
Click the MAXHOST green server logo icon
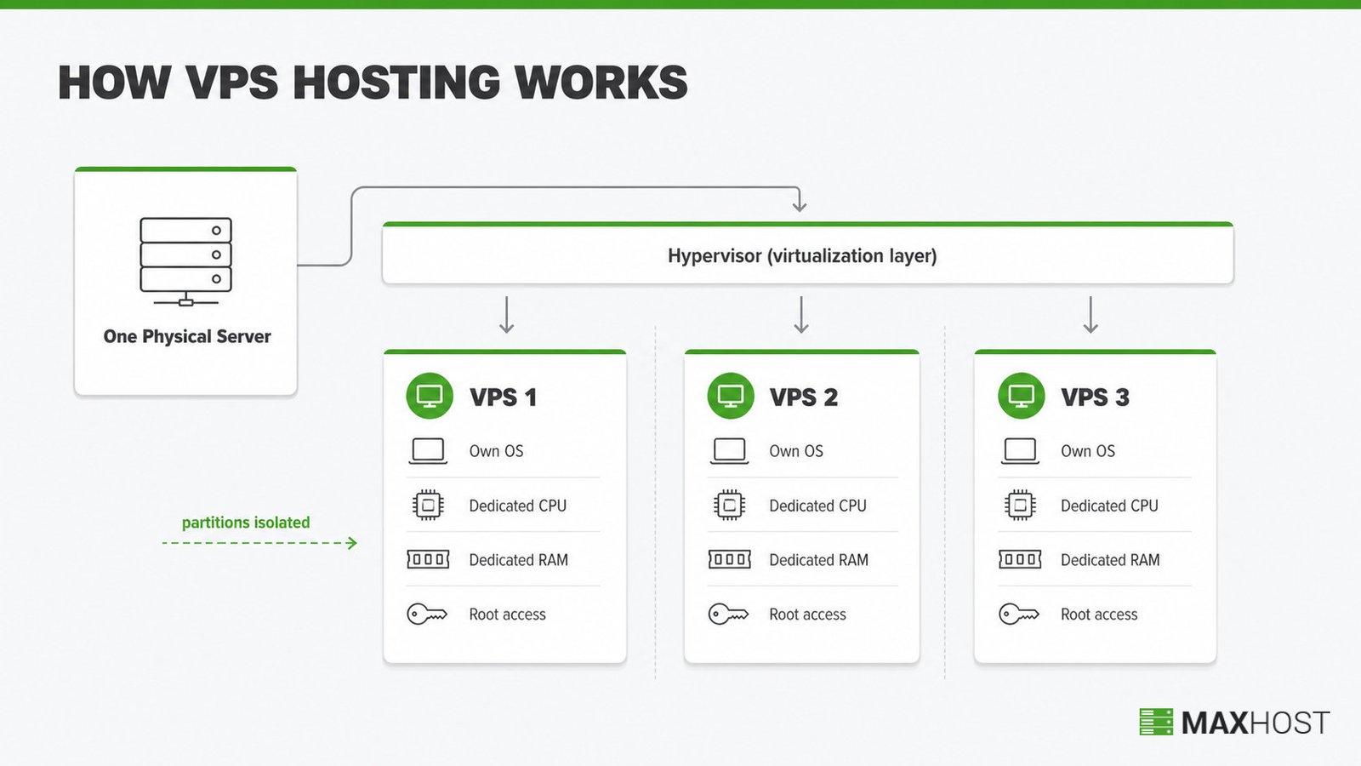(x=1156, y=722)
